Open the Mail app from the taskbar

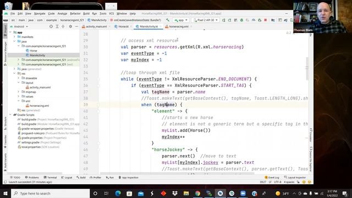[x=141, y=193]
